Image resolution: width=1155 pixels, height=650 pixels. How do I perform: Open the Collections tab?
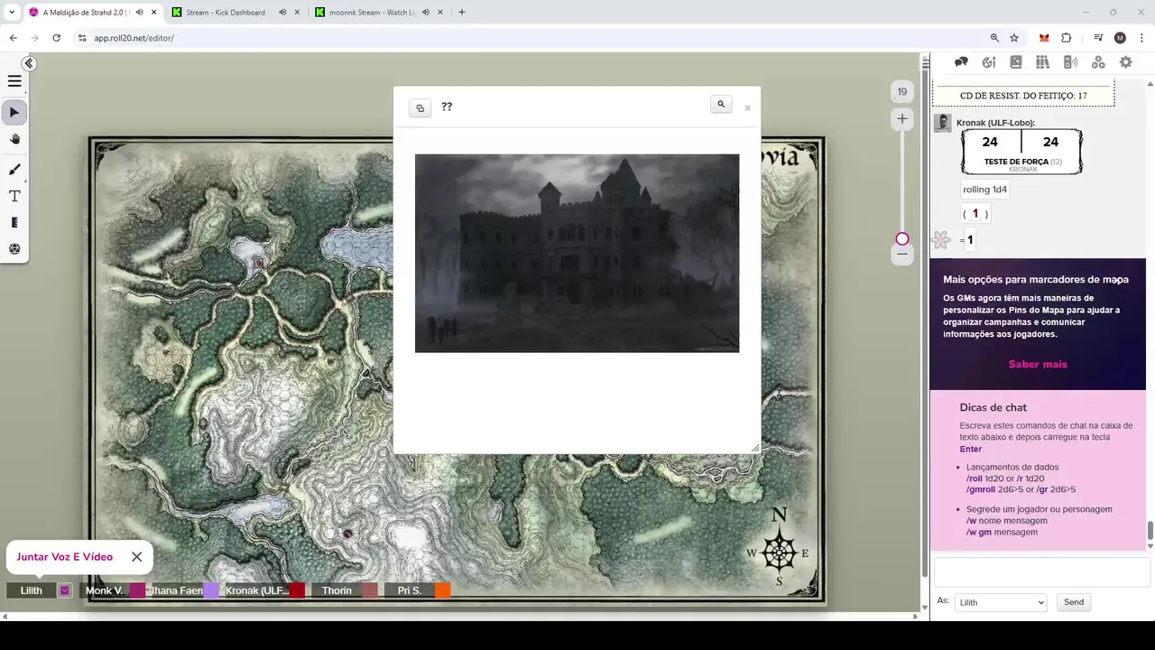point(1098,62)
